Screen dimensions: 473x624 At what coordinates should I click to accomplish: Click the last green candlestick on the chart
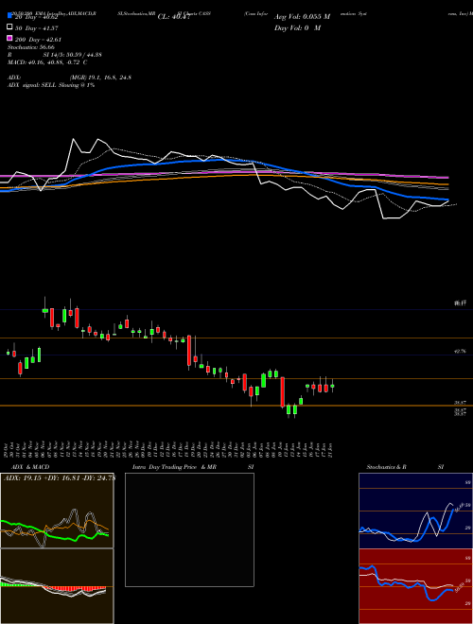[332, 386]
